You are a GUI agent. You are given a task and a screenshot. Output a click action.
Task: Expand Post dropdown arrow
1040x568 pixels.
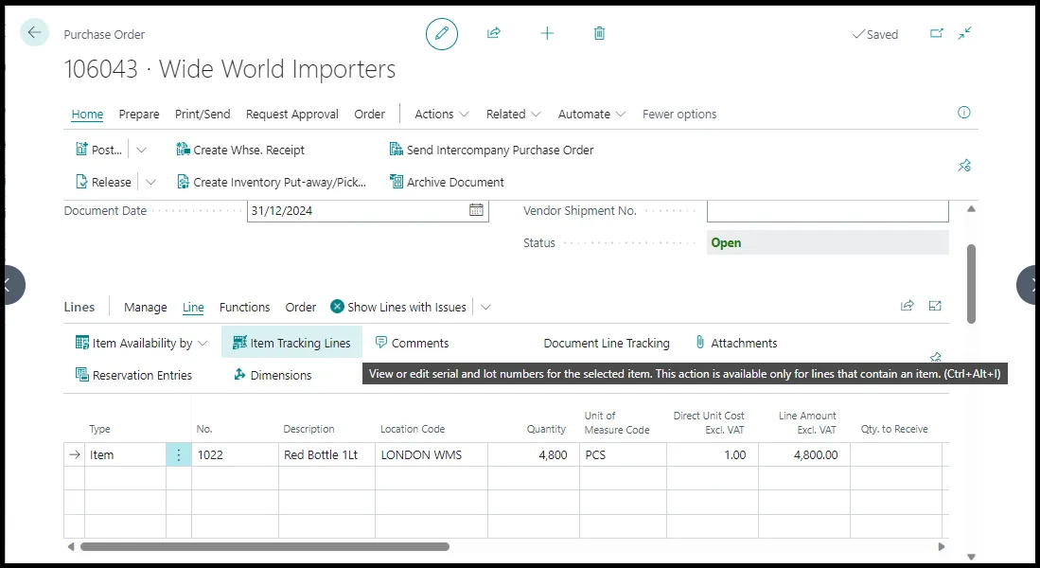coord(141,150)
